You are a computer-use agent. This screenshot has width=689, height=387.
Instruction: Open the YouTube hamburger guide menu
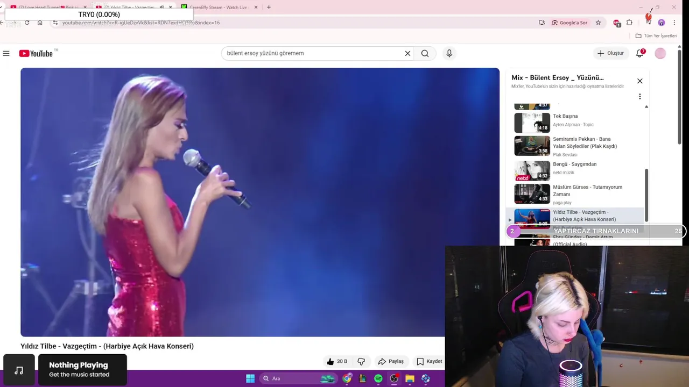(6, 53)
